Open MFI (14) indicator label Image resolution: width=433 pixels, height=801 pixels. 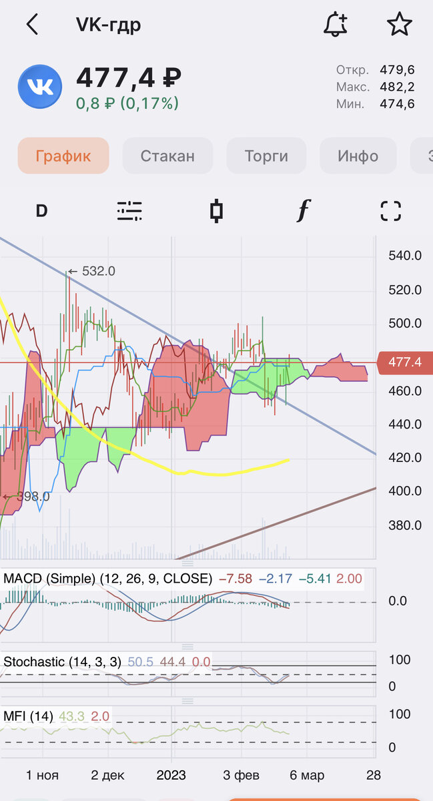(28, 716)
